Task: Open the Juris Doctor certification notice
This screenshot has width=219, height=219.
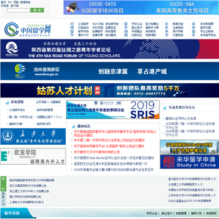Action: point(114,158)
